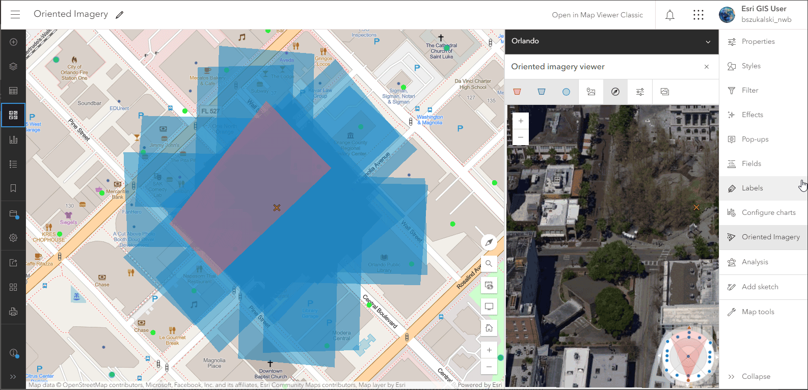Open the image gallery icon in viewer toolbar
Viewport: 808px width, 390px height.
tap(664, 92)
